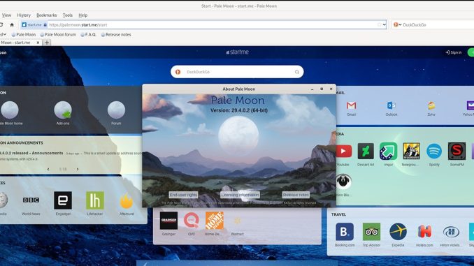
Task: Open the Pale Moon bookmark
Action: 24,34
